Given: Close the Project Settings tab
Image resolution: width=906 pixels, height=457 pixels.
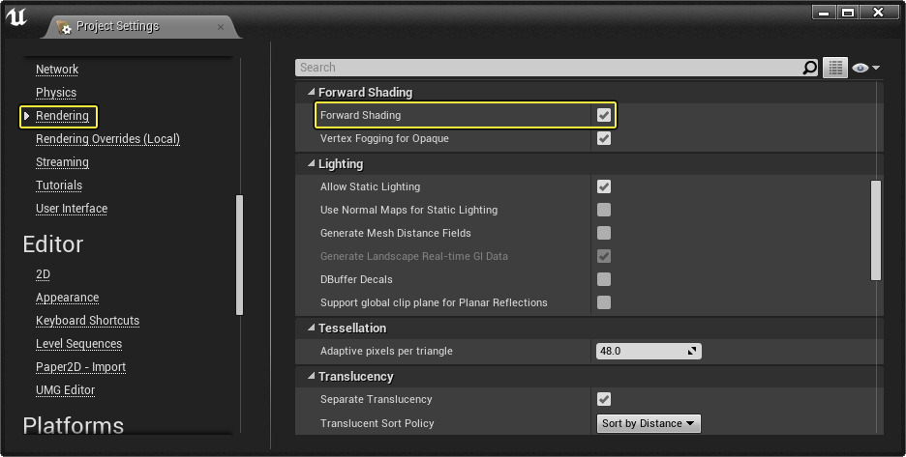Looking at the screenshot, I should tap(221, 27).
